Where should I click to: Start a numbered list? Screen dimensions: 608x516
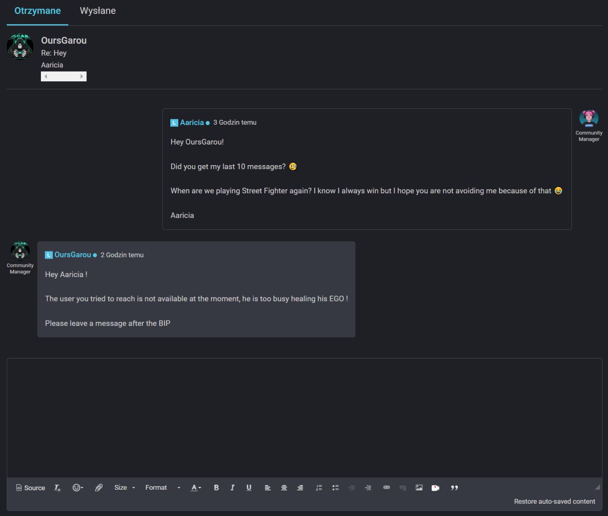pos(319,487)
